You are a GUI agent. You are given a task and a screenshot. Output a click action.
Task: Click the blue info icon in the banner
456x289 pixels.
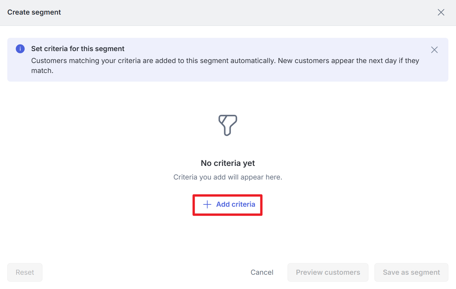(20, 49)
